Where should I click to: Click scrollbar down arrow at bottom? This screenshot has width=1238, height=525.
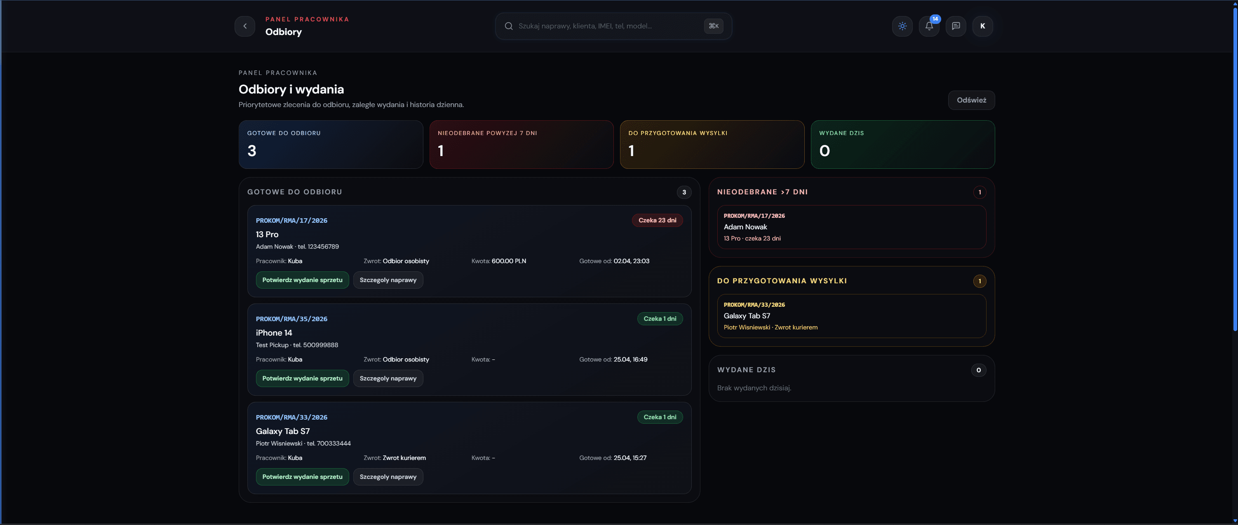click(1235, 521)
